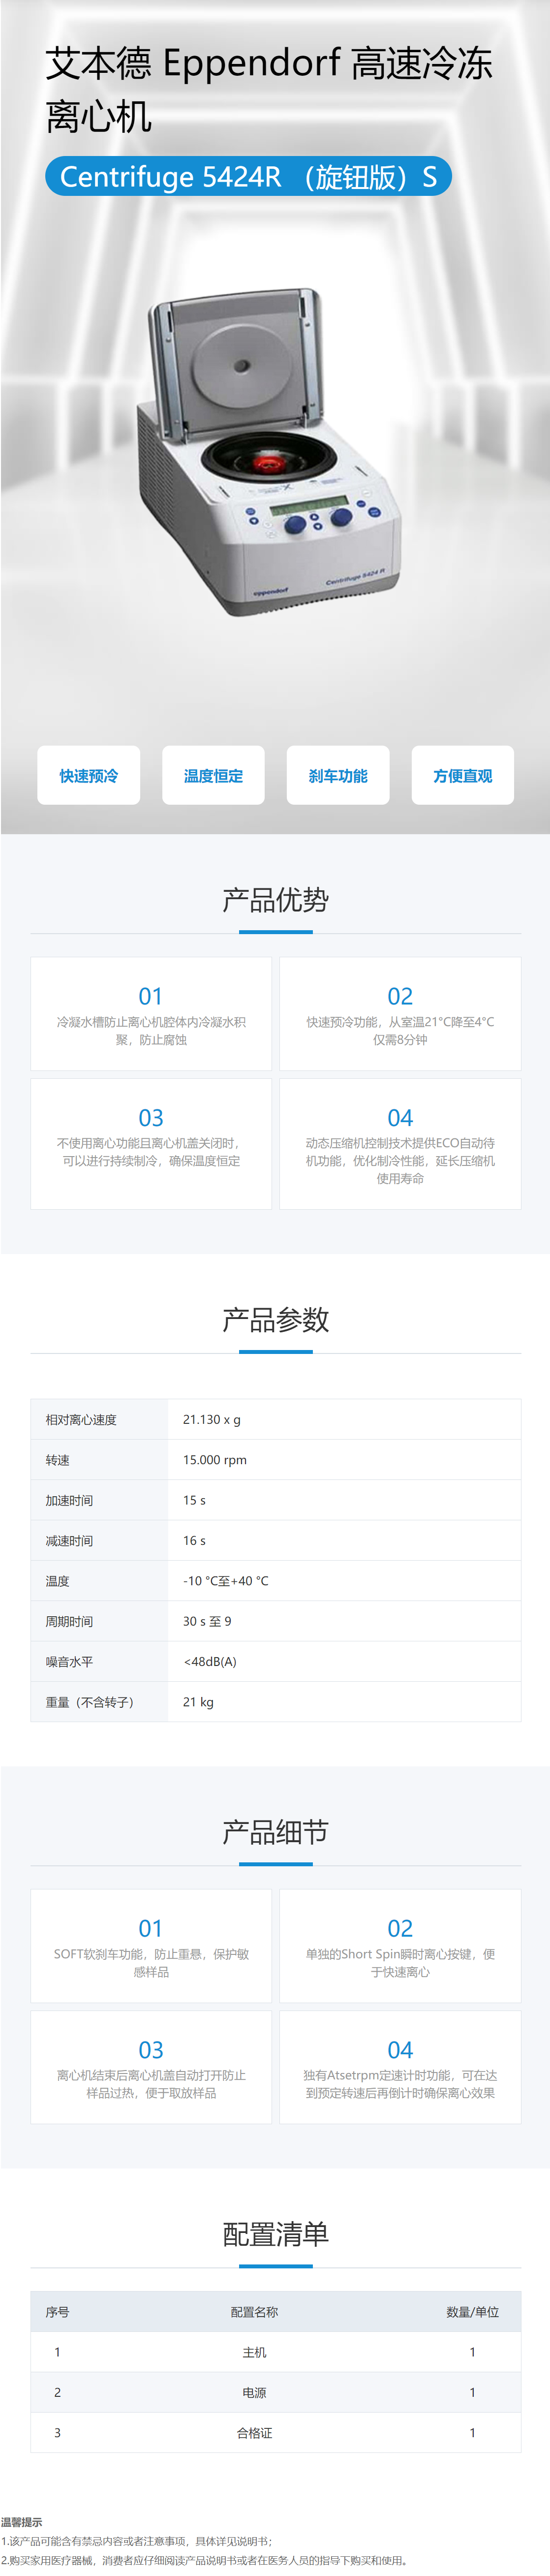
Task: Click the 产品细节 section heading
Action: tap(275, 1832)
